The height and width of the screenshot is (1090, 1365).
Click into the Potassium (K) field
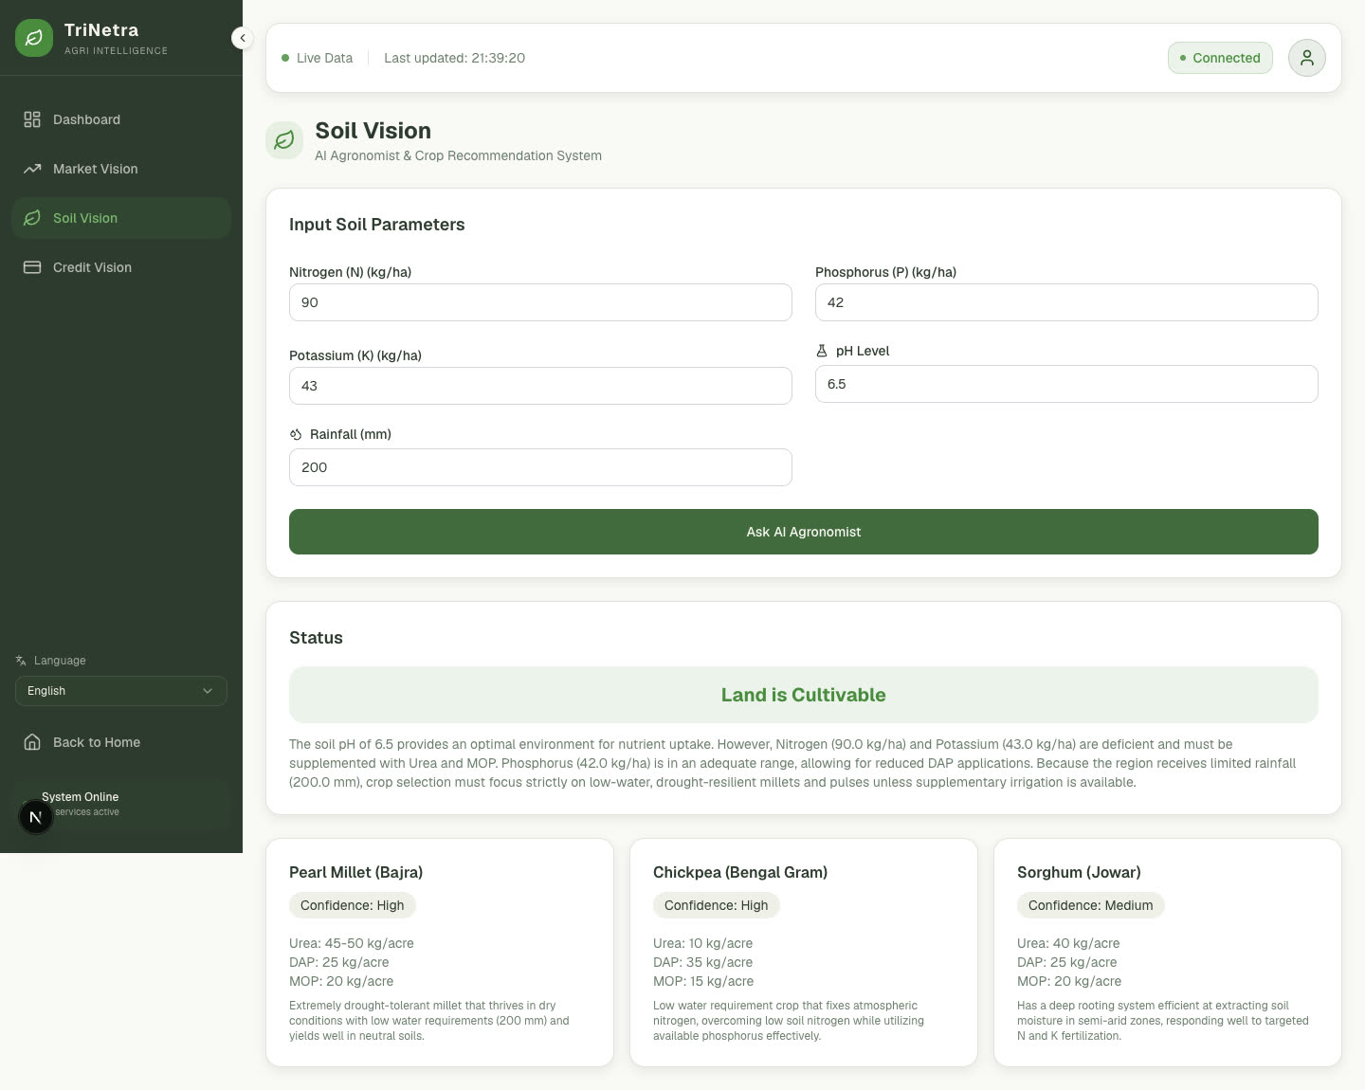[x=540, y=386]
